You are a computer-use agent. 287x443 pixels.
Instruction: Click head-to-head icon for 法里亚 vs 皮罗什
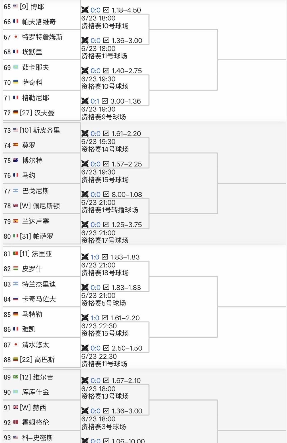(85, 257)
